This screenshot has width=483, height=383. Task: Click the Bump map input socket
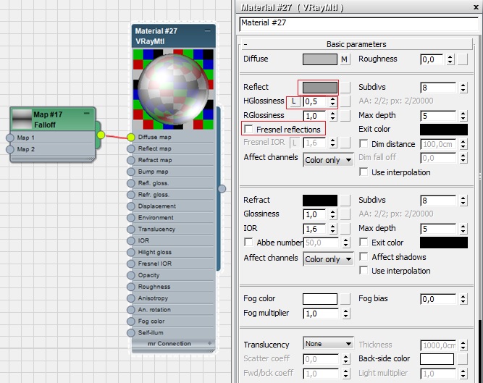coord(131,172)
